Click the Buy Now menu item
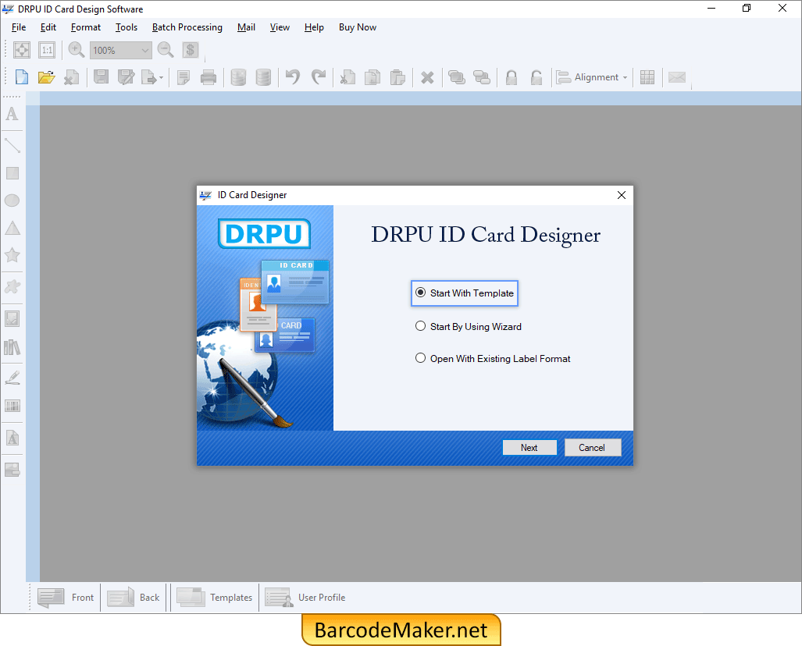802x646 pixels. 358,27
